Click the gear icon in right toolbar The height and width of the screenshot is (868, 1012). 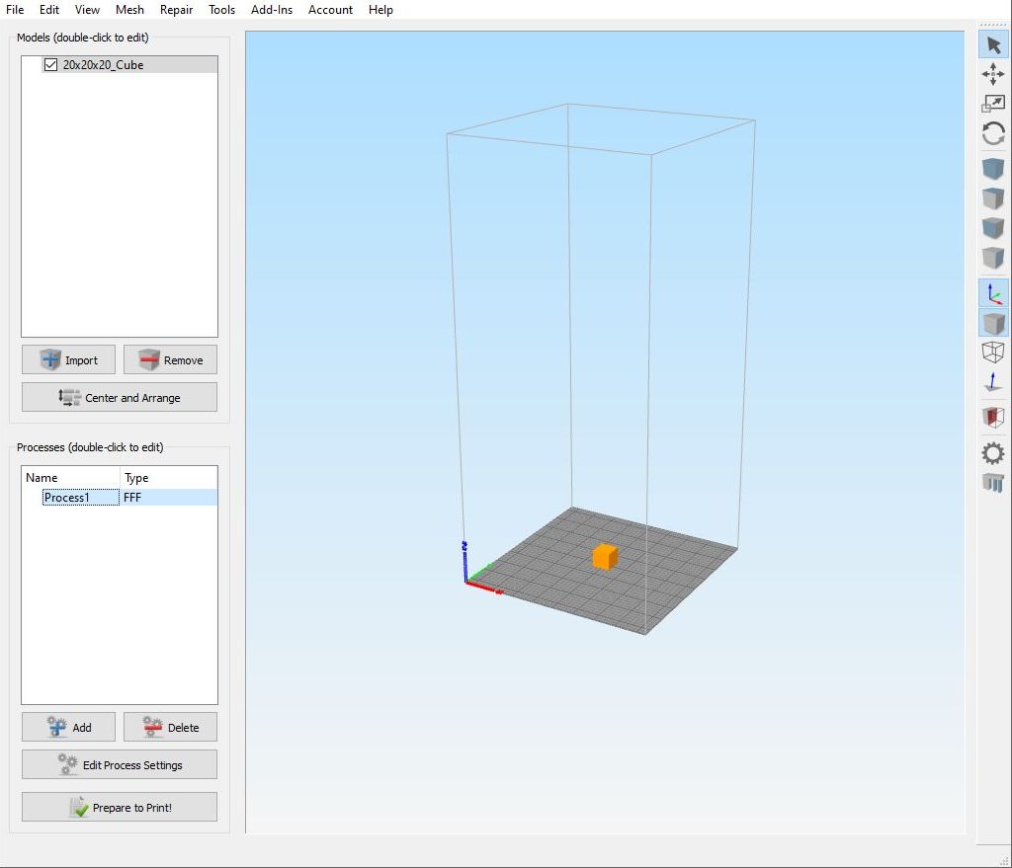[x=993, y=453]
